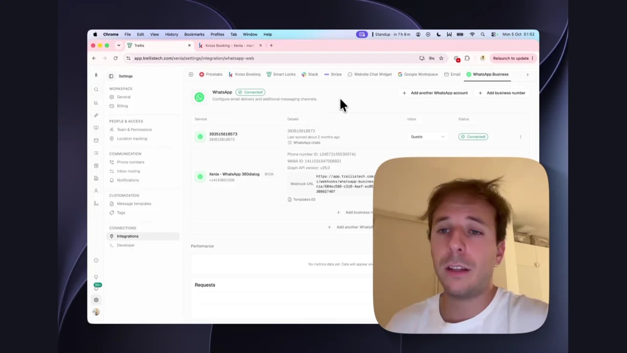Click Chrome back arrow
The height and width of the screenshot is (353, 627).
(94, 58)
